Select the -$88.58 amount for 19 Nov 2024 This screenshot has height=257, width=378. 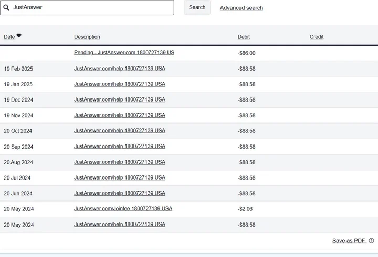point(246,115)
